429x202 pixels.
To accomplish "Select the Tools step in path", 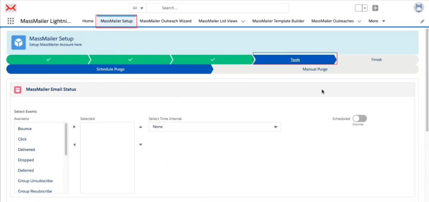I will coord(295,59).
